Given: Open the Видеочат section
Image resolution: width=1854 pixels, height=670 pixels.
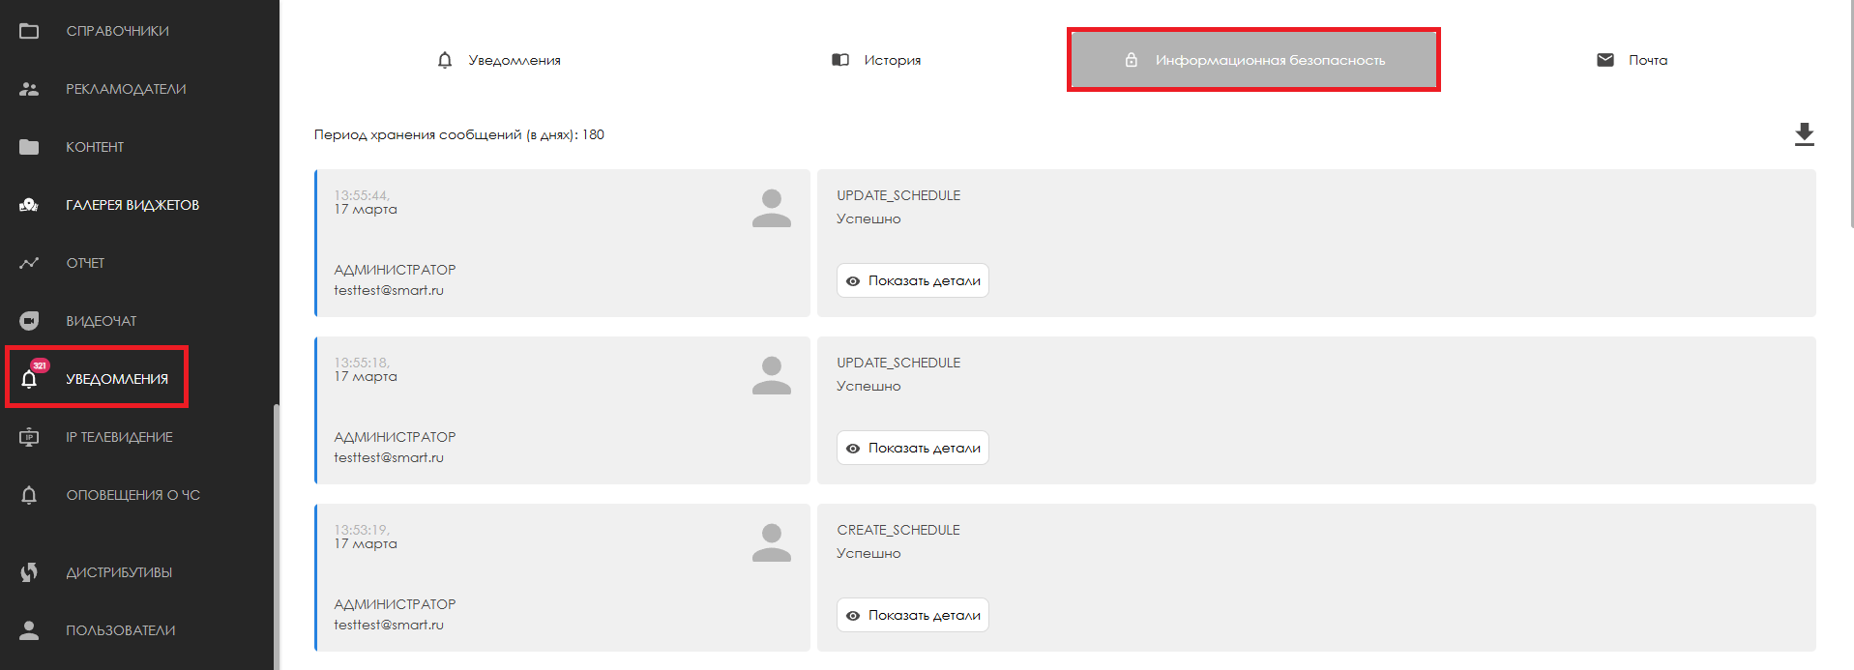Looking at the screenshot, I should click(101, 321).
